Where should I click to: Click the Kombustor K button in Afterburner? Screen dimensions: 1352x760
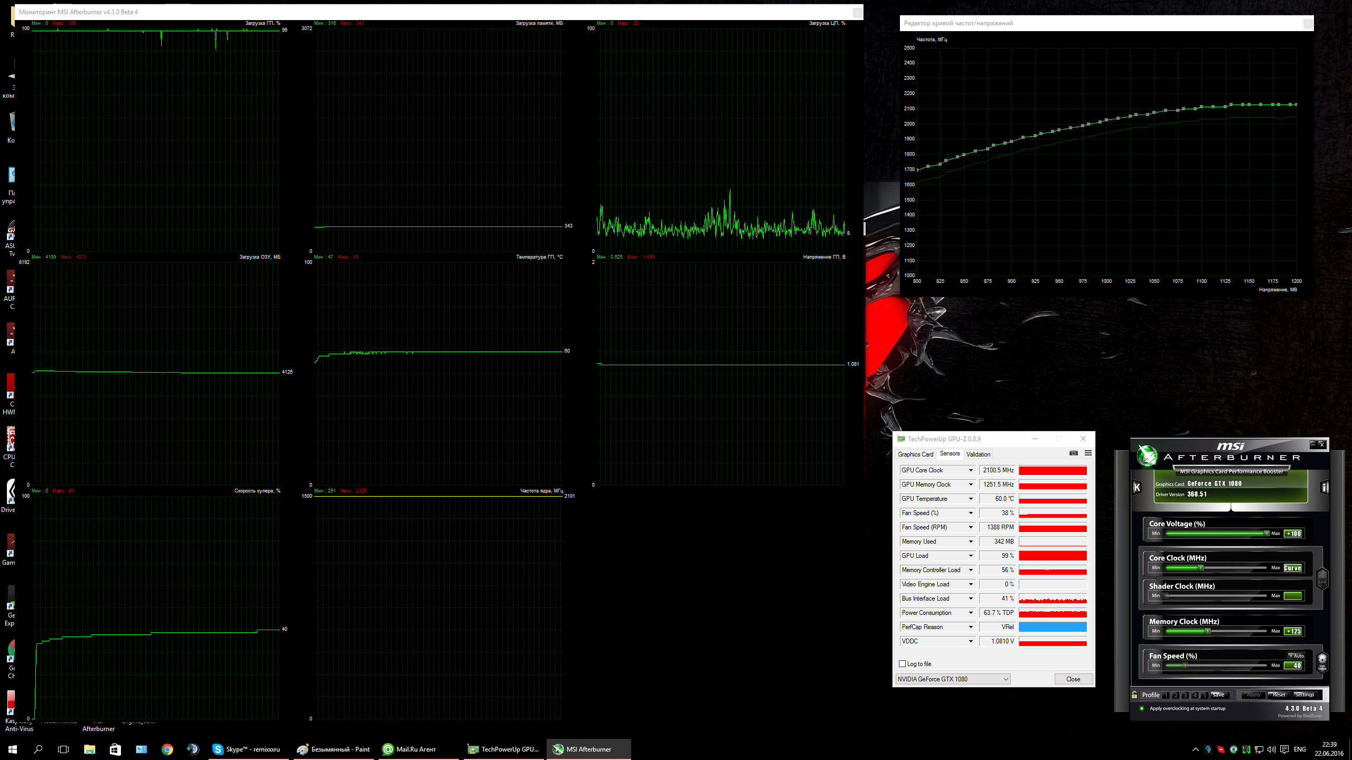[x=1137, y=487]
